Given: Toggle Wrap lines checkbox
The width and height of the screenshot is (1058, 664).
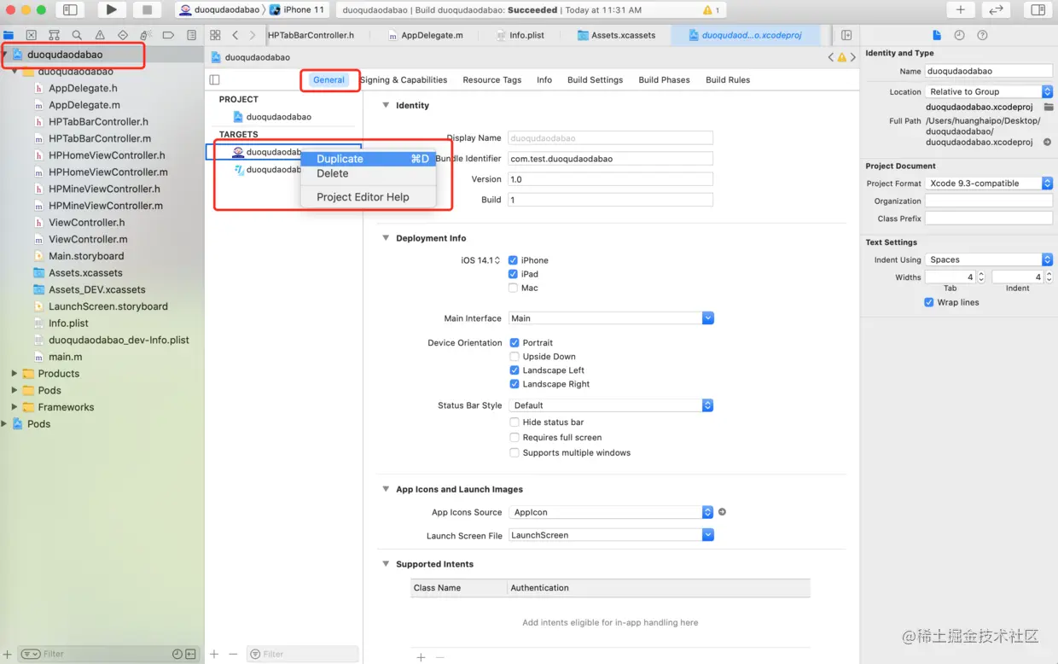Looking at the screenshot, I should [x=929, y=302].
